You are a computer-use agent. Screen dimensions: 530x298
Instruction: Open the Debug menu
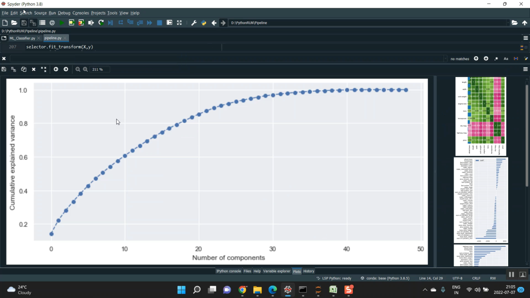click(x=64, y=13)
